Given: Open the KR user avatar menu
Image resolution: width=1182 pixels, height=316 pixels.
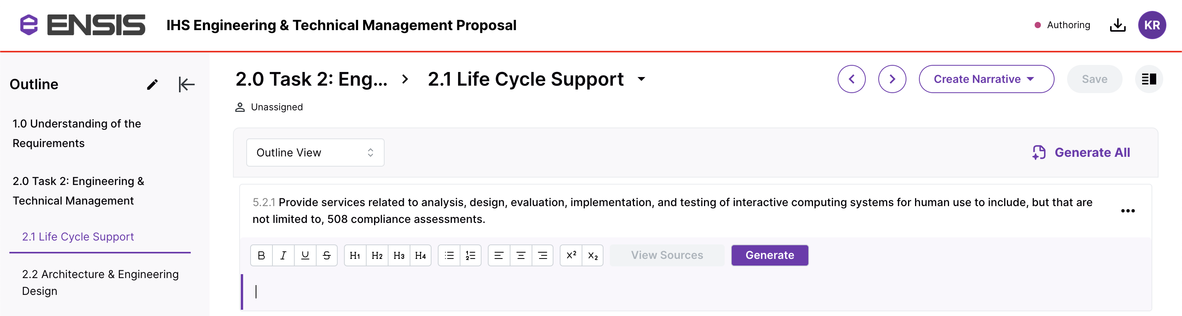Looking at the screenshot, I should 1152,25.
